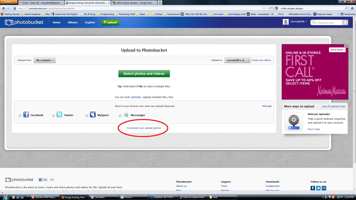Open Picasa 3 from the taskbar
Image resolution: width=356 pixels, height=200 pixels.
134,197
